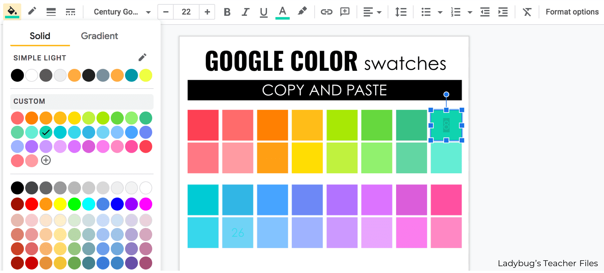Switch to the Gradient tab
Screen dimensions: 604x273
point(99,36)
